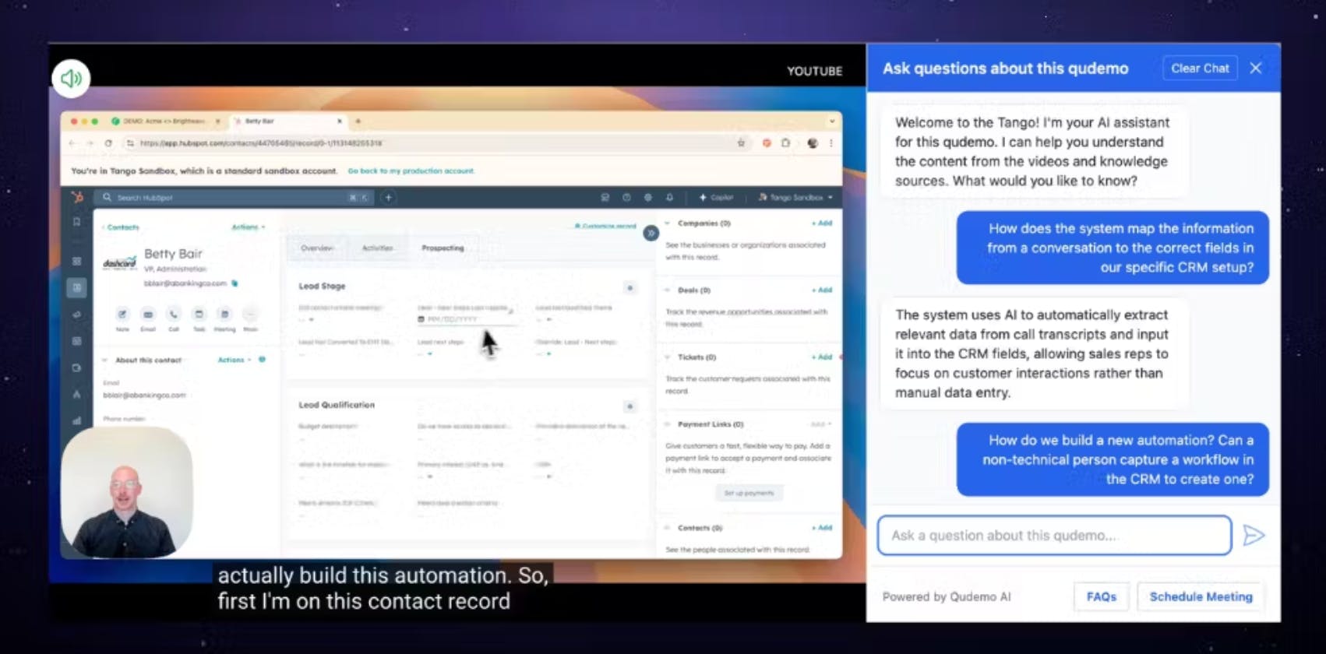1326x654 pixels.
Task: Click the More actions icon
Action: point(250,315)
